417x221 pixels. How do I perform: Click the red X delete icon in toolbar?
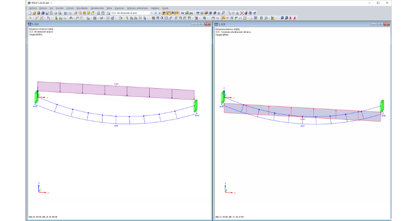242,13
